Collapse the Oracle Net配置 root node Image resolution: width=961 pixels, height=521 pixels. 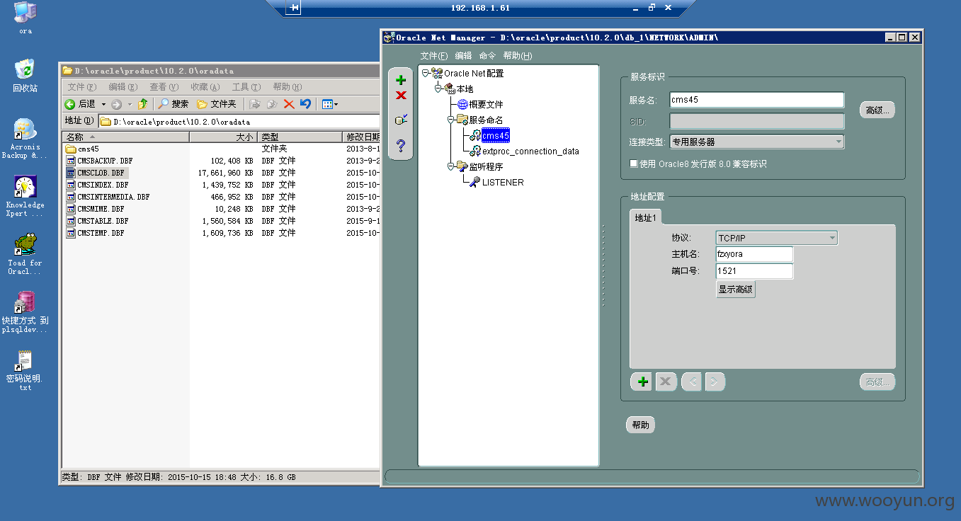coord(425,73)
